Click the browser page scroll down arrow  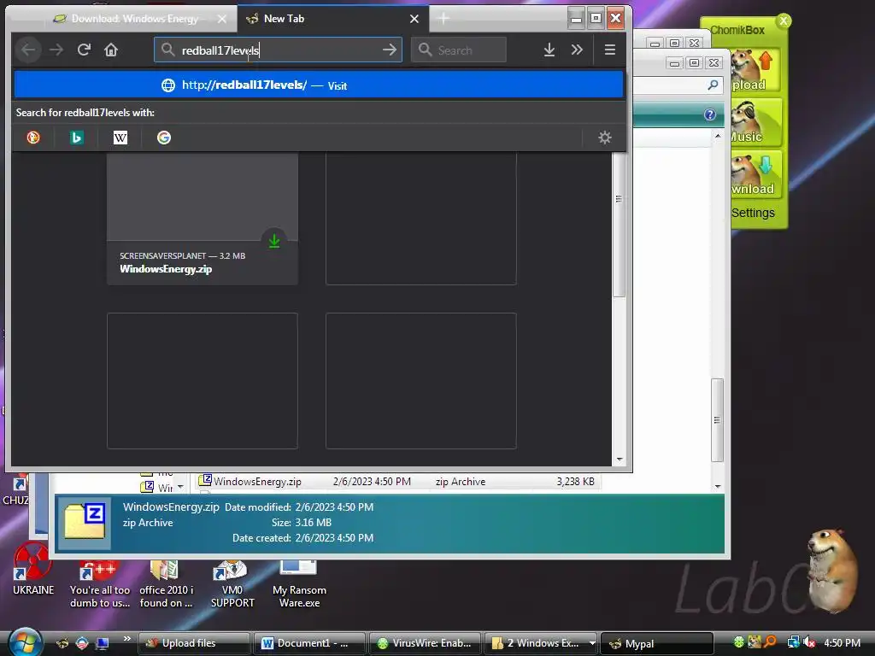[x=620, y=460]
